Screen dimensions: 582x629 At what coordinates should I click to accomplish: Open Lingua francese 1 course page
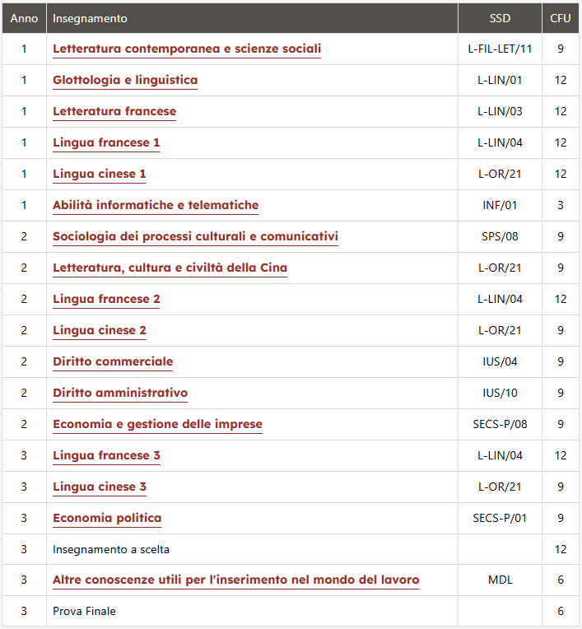106,142
